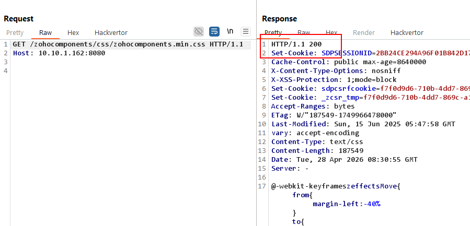Open Hackvertor tab in Response panel
The image size is (470, 226).
[x=407, y=33]
